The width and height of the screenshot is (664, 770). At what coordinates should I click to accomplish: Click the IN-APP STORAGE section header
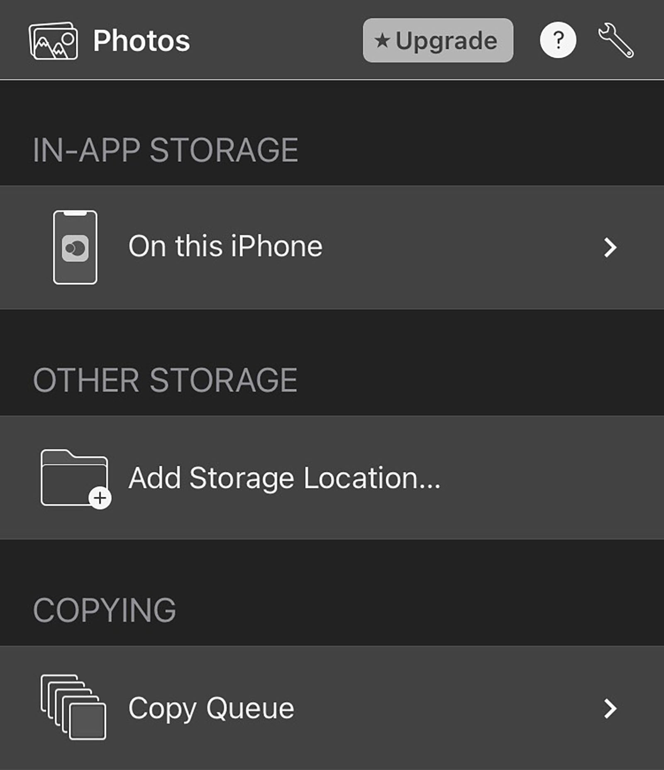(165, 150)
